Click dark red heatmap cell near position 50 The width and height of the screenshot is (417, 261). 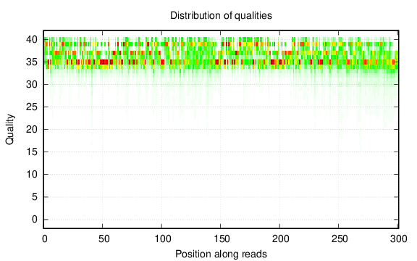point(104,62)
